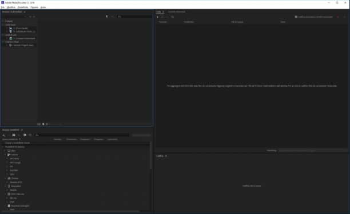Click the Formato column header in presets
This screenshot has height=214, width=350.
click(x=57, y=139)
